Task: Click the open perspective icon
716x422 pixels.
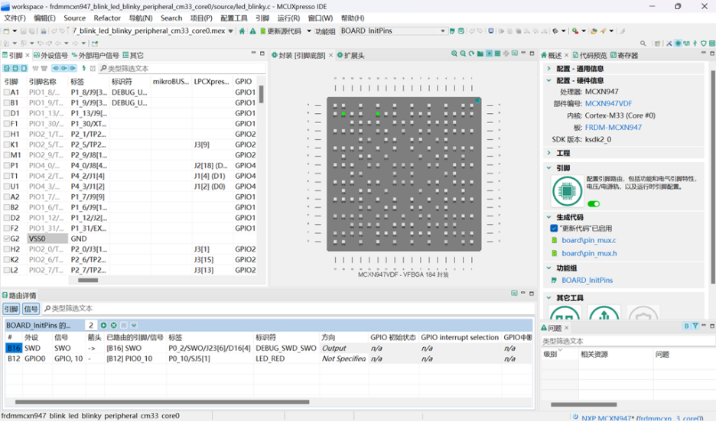Action: (657, 44)
